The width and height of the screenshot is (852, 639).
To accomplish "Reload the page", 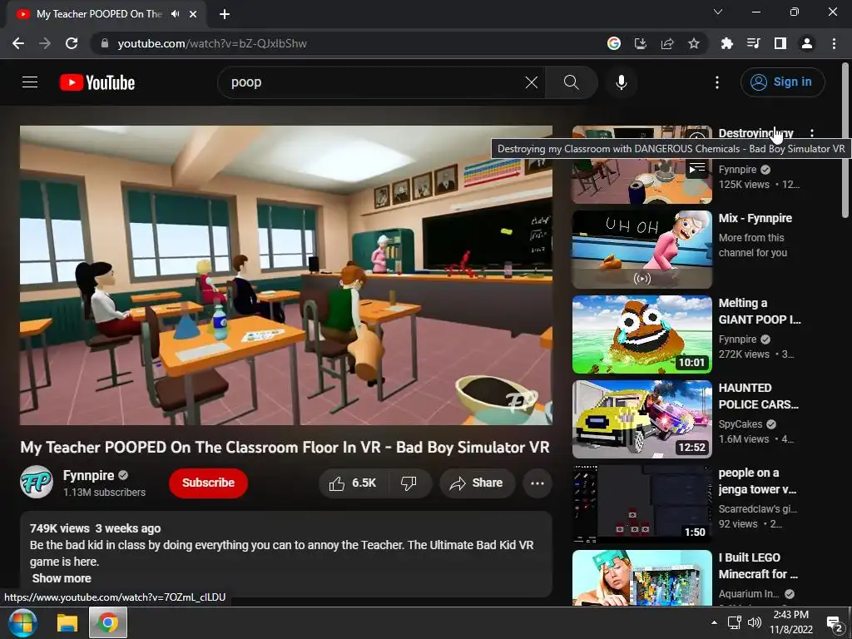I will coord(72,43).
